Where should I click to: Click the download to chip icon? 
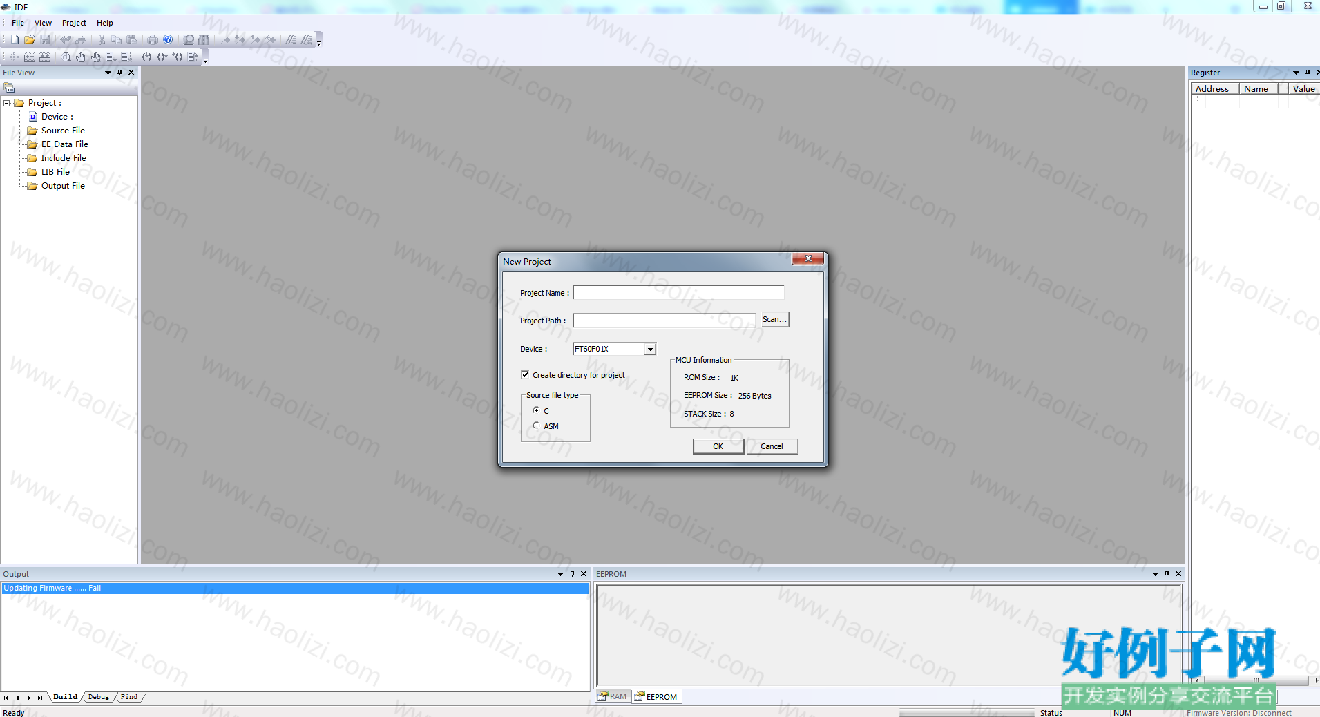click(x=45, y=57)
